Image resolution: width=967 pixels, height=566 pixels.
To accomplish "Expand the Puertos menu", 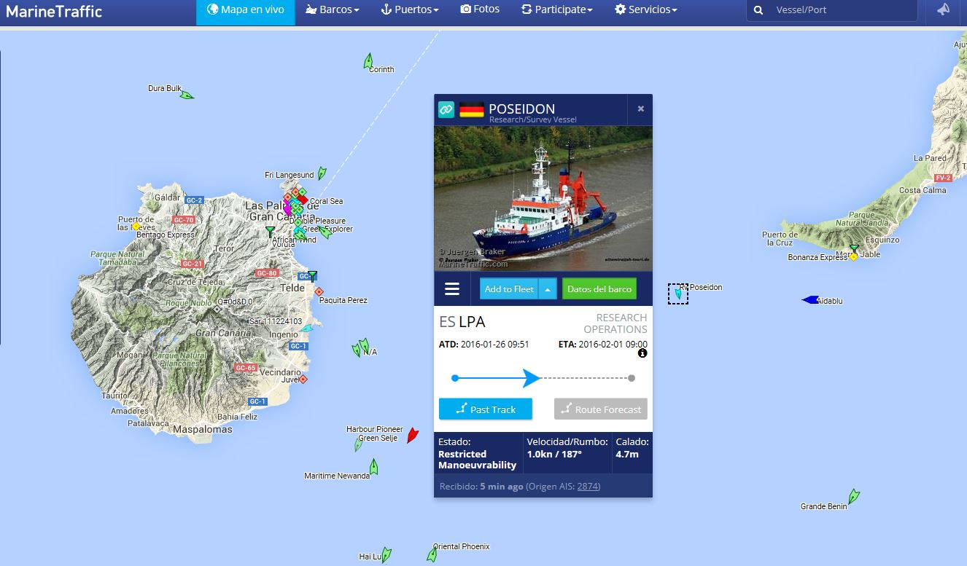I will (410, 10).
